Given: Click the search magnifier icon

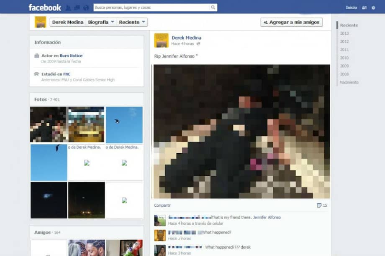Looking at the screenshot, I should pyautogui.click(x=213, y=8).
